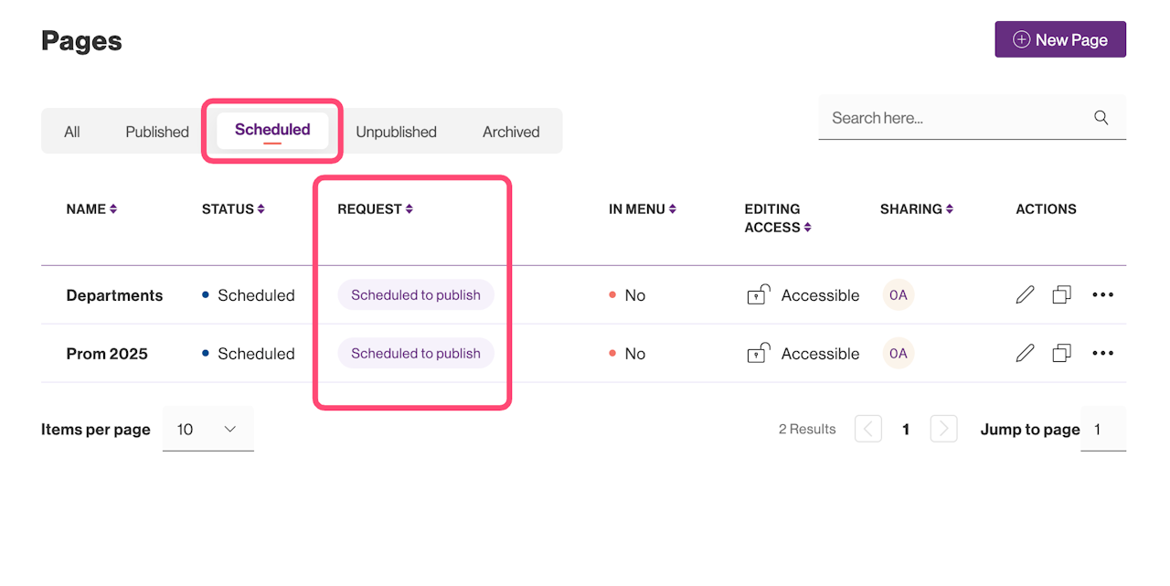Viewport: 1170px width, 586px height.
Task: Show the Unpublished pages tab
Action: pos(396,132)
